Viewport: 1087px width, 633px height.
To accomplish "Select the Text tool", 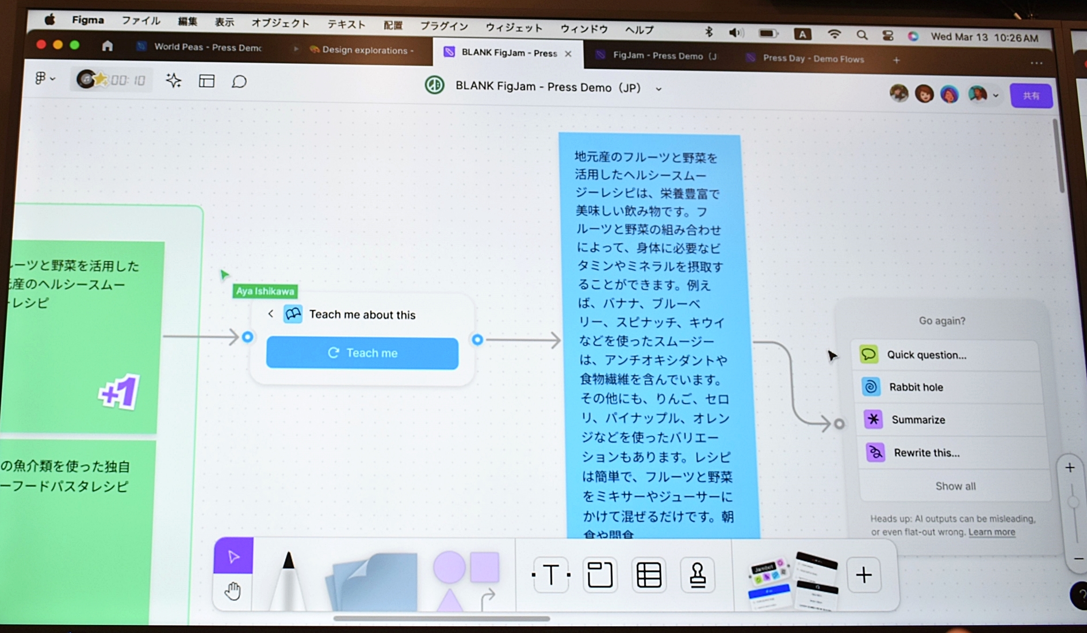I will click(x=550, y=574).
